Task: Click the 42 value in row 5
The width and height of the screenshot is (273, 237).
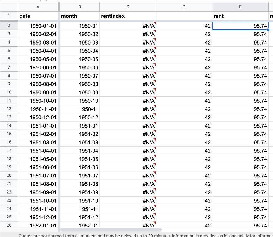Action: [184, 51]
